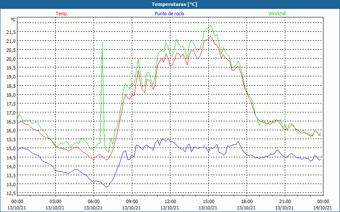Click the 06:00 time axis label
The width and height of the screenshot is (340, 212).
(x=93, y=202)
